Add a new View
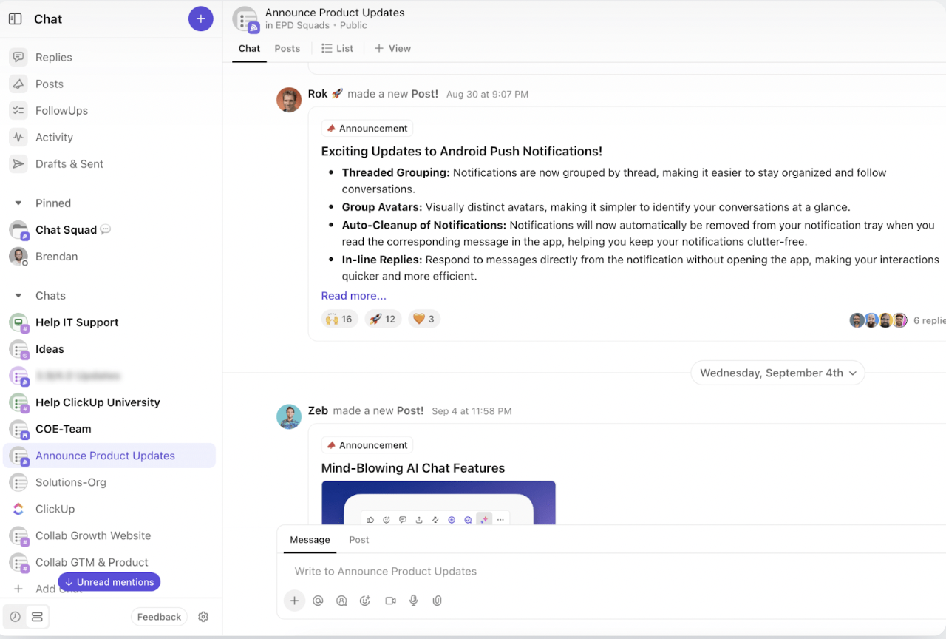The width and height of the screenshot is (946, 639). click(x=392, y=48)
